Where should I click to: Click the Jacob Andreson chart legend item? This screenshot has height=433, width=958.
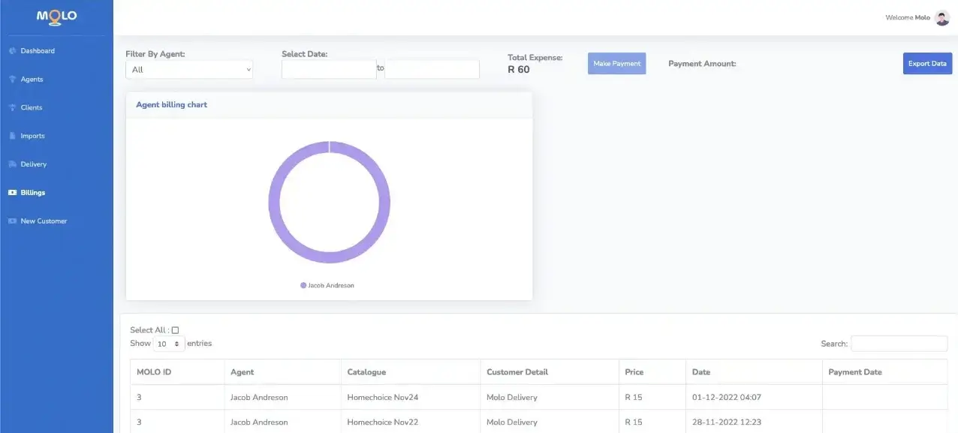[327, 285]
